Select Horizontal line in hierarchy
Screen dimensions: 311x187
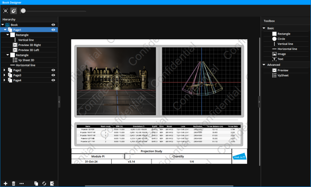pyautogui.click(x=26, y=65)
